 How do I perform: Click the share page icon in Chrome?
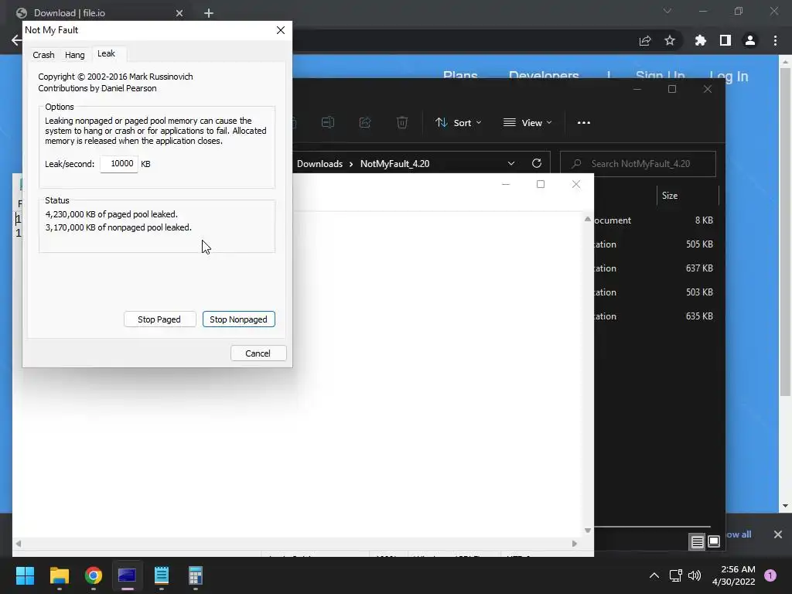(645, 40)
